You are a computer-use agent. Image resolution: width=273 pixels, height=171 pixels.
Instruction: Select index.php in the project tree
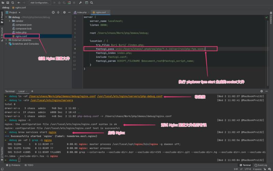tap(19, 32)
